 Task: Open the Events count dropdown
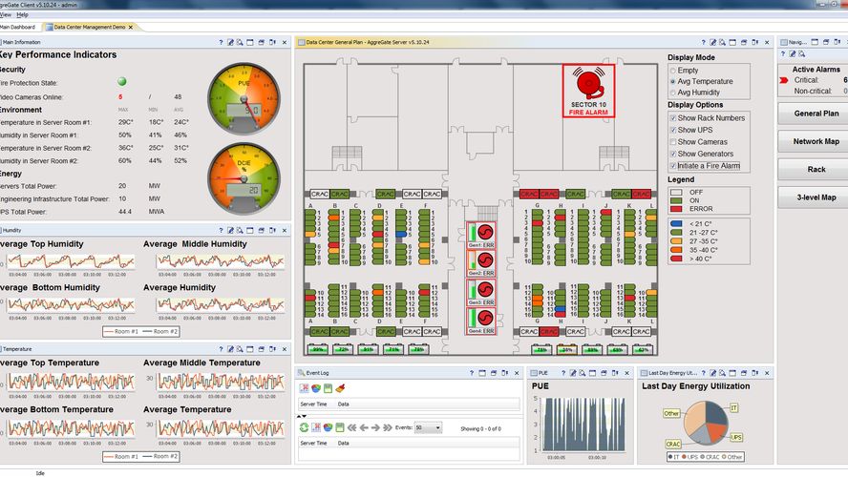[x=428, y=428]
